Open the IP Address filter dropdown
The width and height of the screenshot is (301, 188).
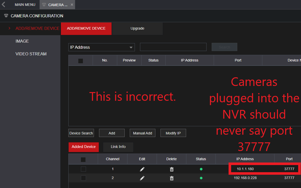(x=102, y=47)
